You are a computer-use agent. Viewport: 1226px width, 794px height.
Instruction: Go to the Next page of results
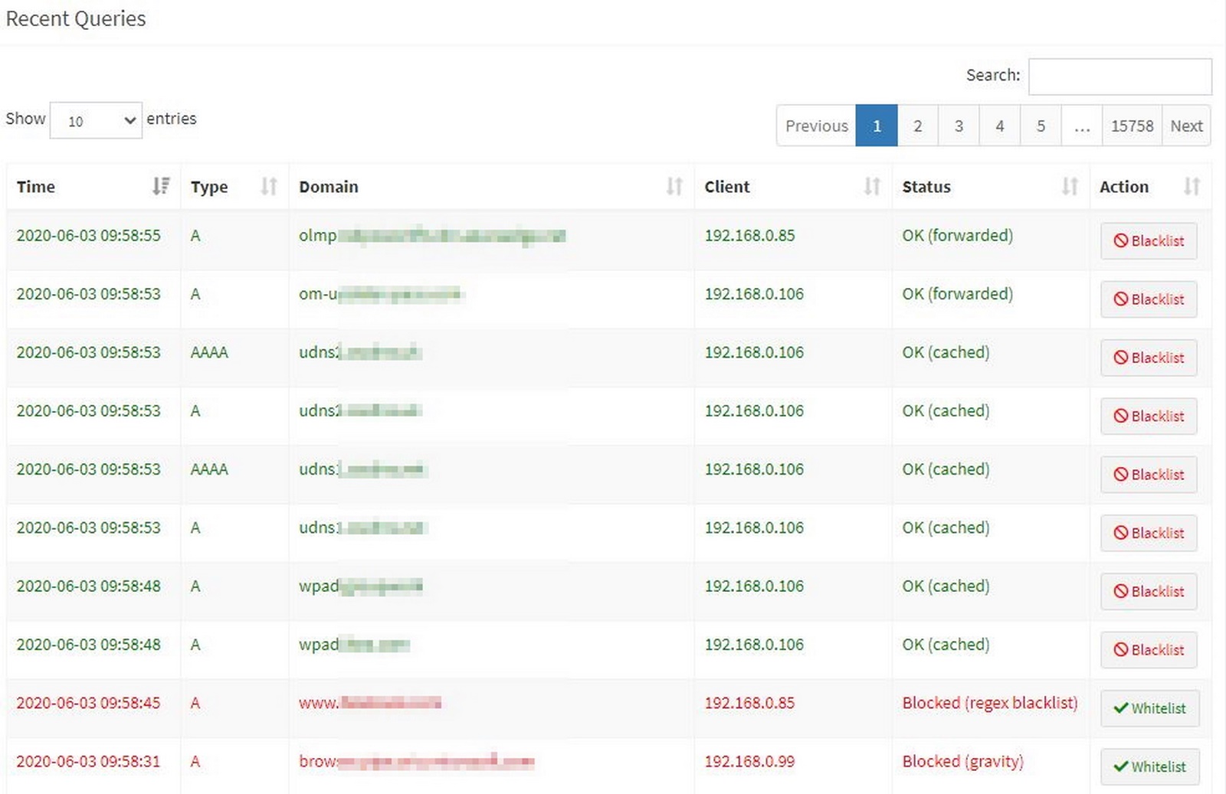(1186, 126)
